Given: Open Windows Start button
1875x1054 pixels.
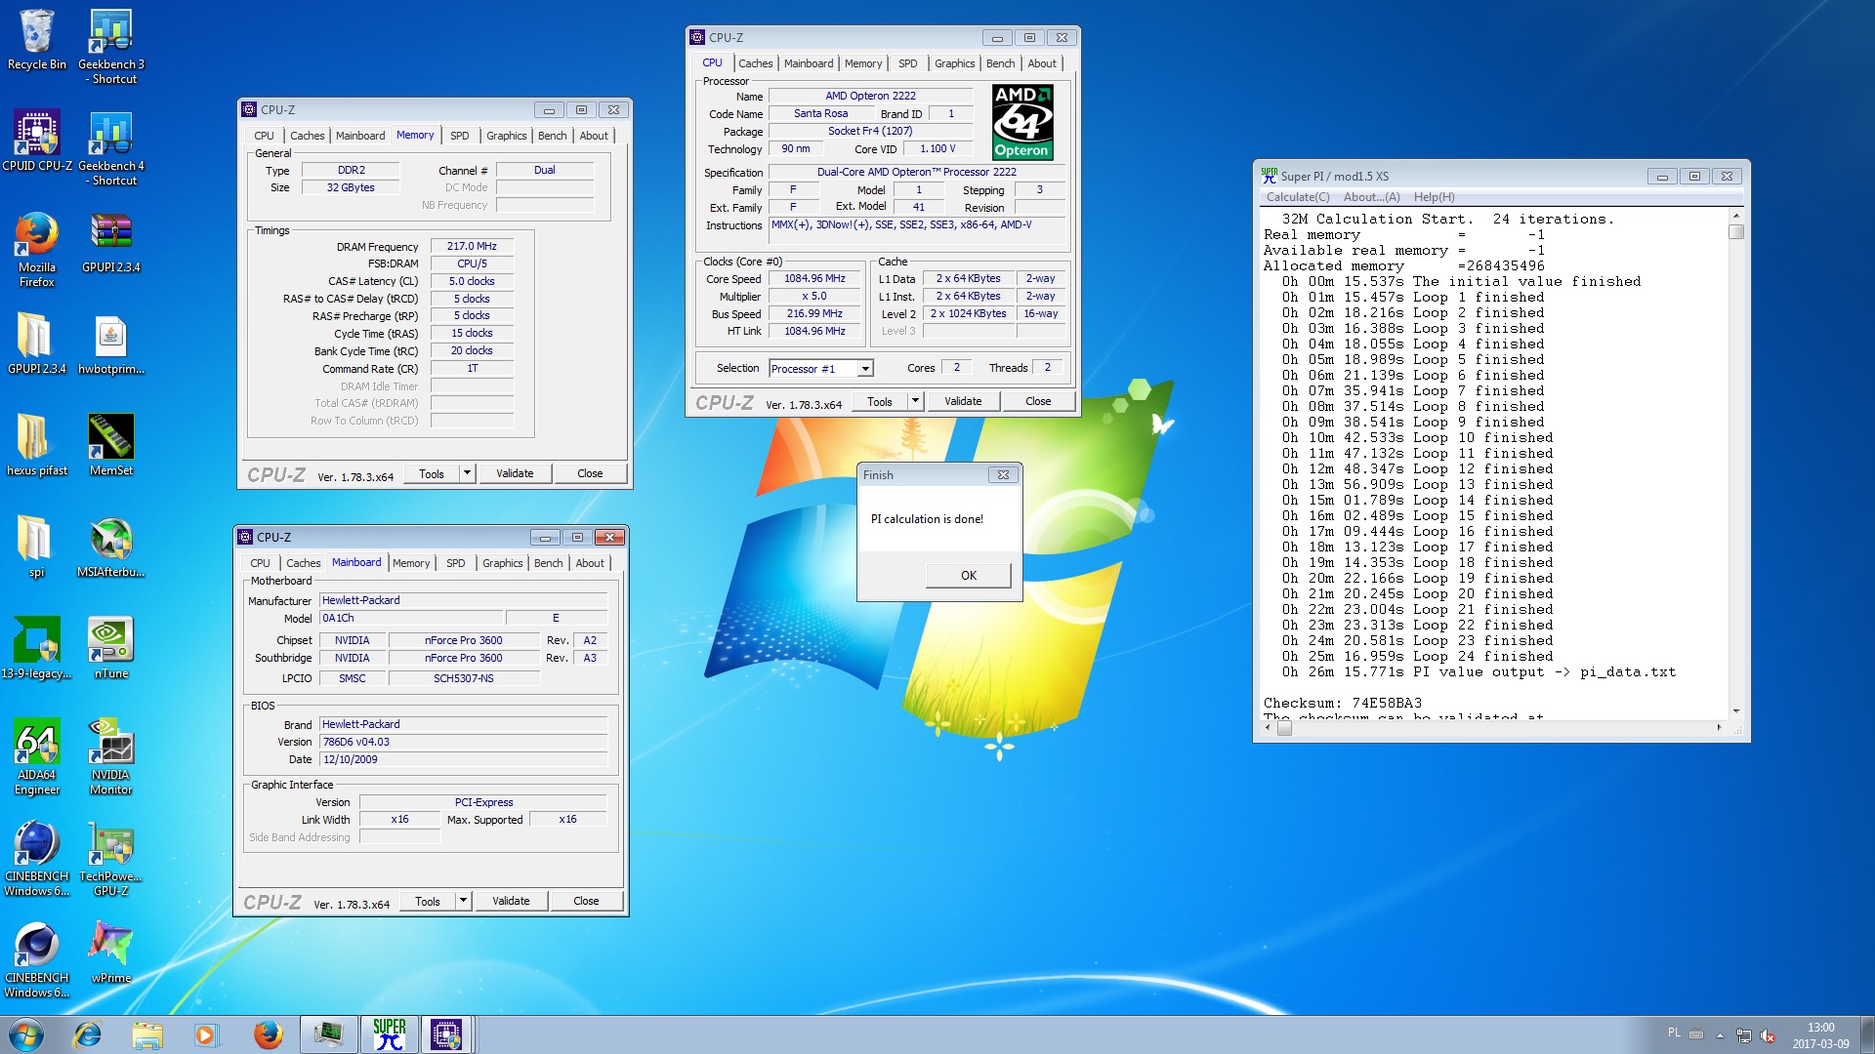Looking at the screenshot, I should [x=26, y=1034].
